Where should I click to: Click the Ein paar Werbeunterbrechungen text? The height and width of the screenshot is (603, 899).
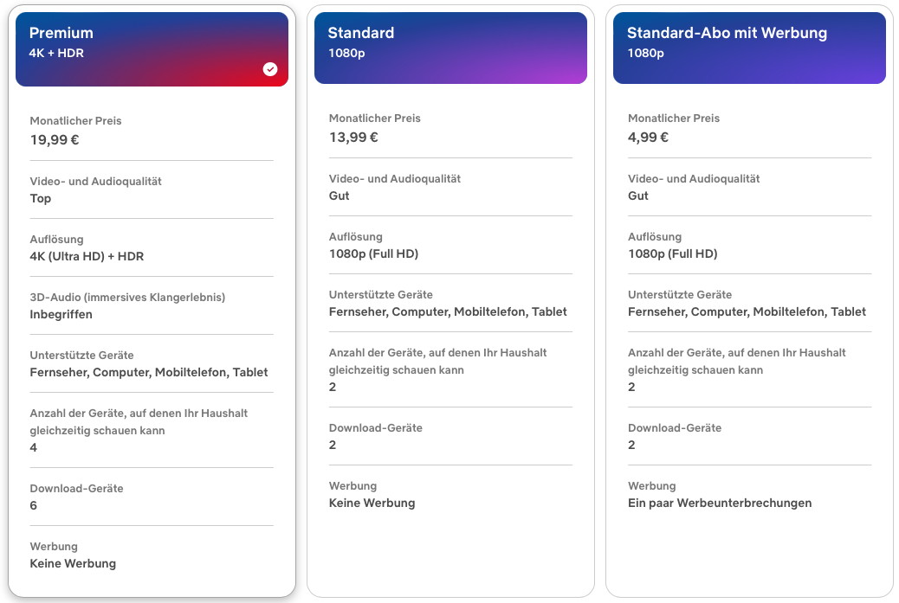(x=720, y=504)
